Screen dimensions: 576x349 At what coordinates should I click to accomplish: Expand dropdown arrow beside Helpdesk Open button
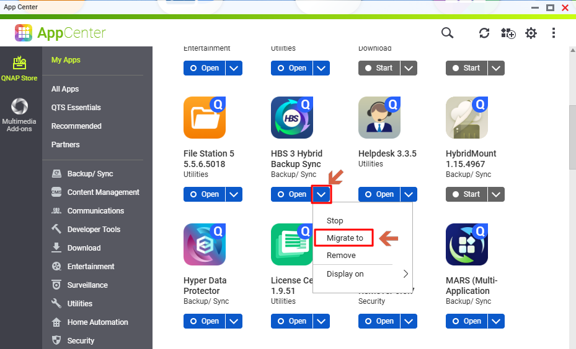[x=409, y=194]
